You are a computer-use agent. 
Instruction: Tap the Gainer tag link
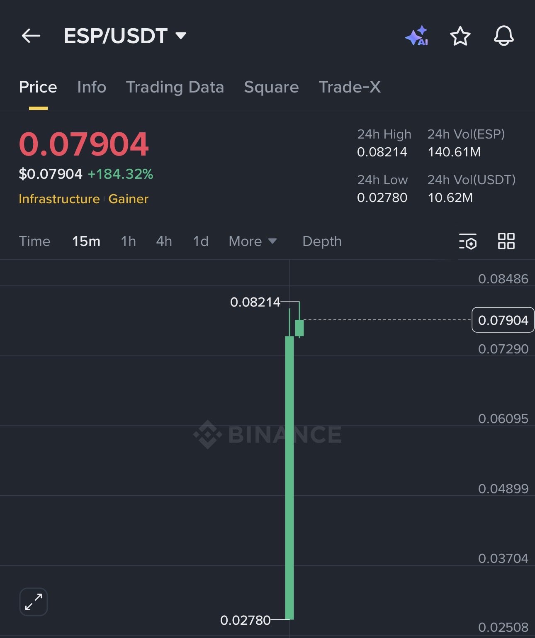128,199
